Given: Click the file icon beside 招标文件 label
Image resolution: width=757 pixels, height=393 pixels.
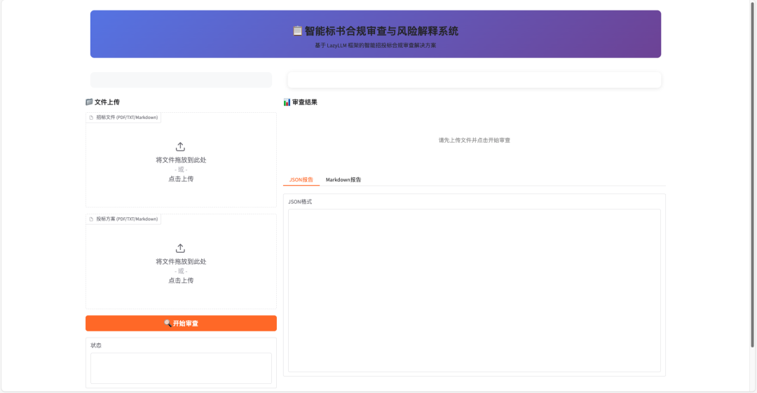Looking at the screenshot, I should (x=91, y=117).
